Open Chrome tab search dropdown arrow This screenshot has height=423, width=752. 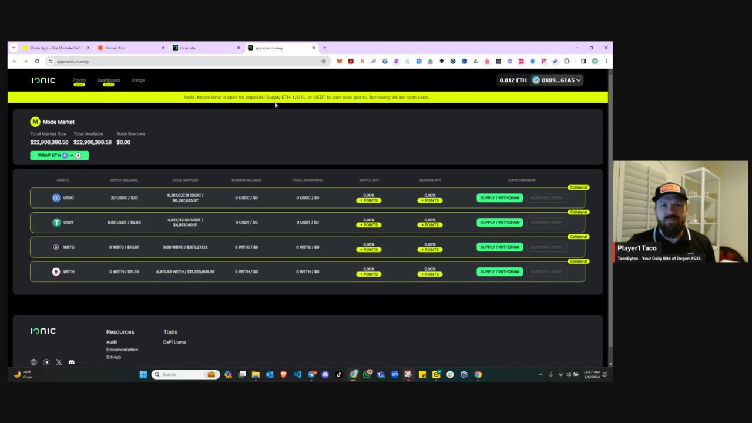tap(14, 48)
